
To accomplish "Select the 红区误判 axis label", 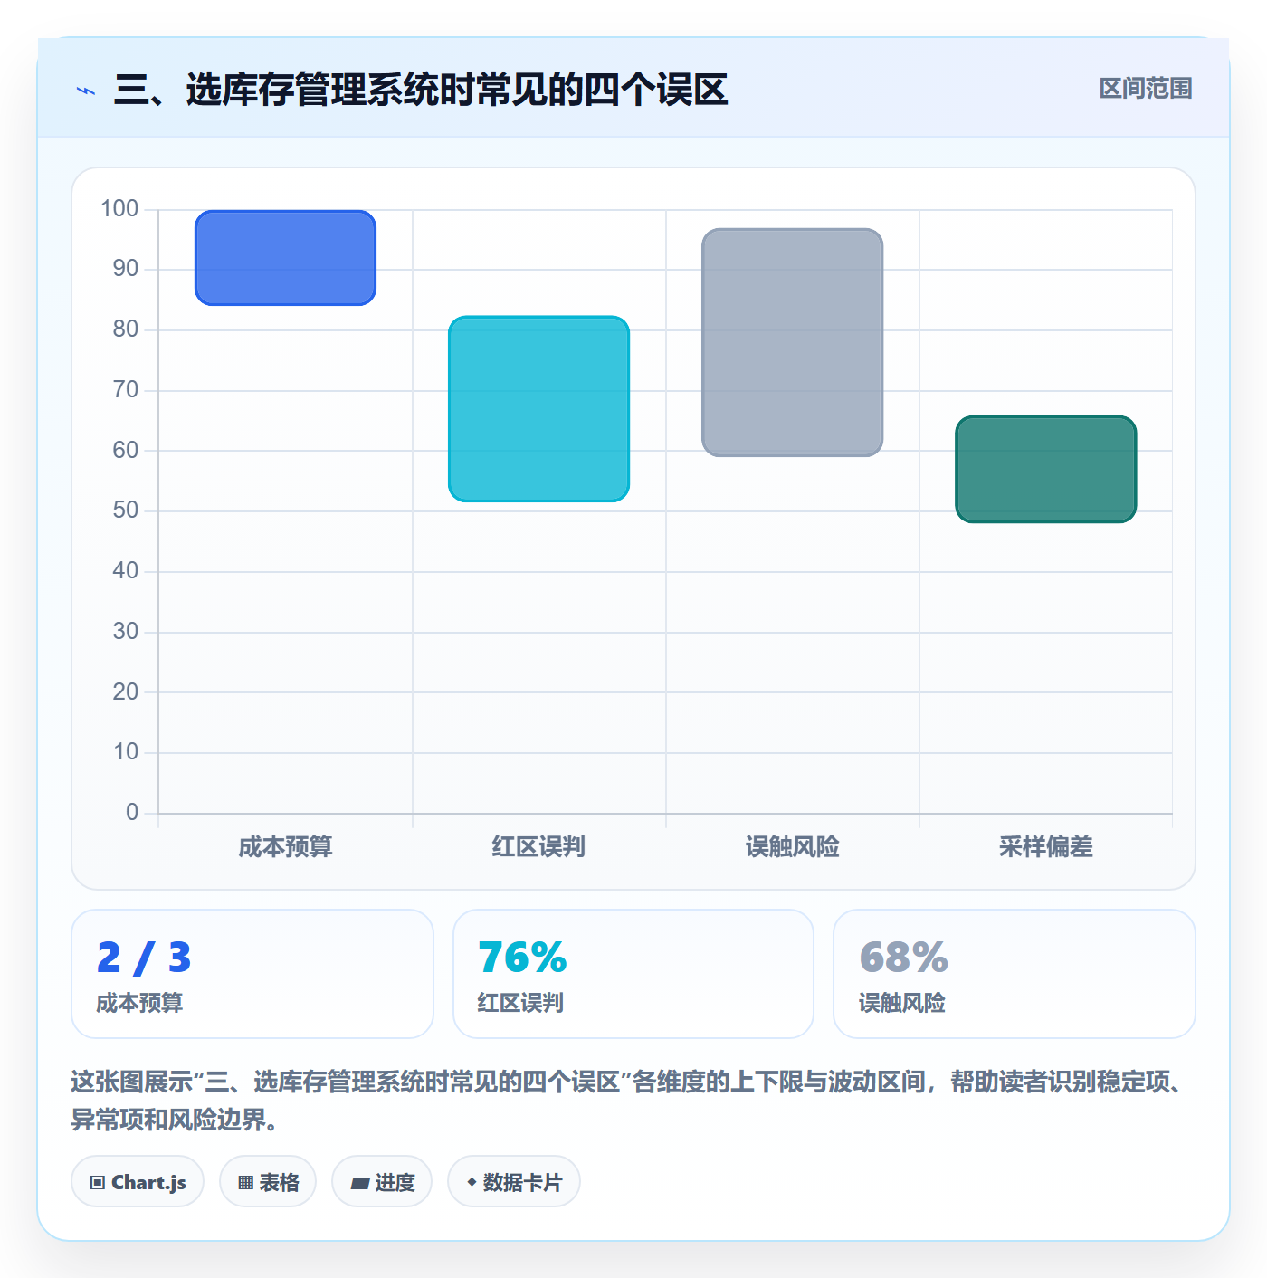I will pyautogui.click(x=538, y=847).
